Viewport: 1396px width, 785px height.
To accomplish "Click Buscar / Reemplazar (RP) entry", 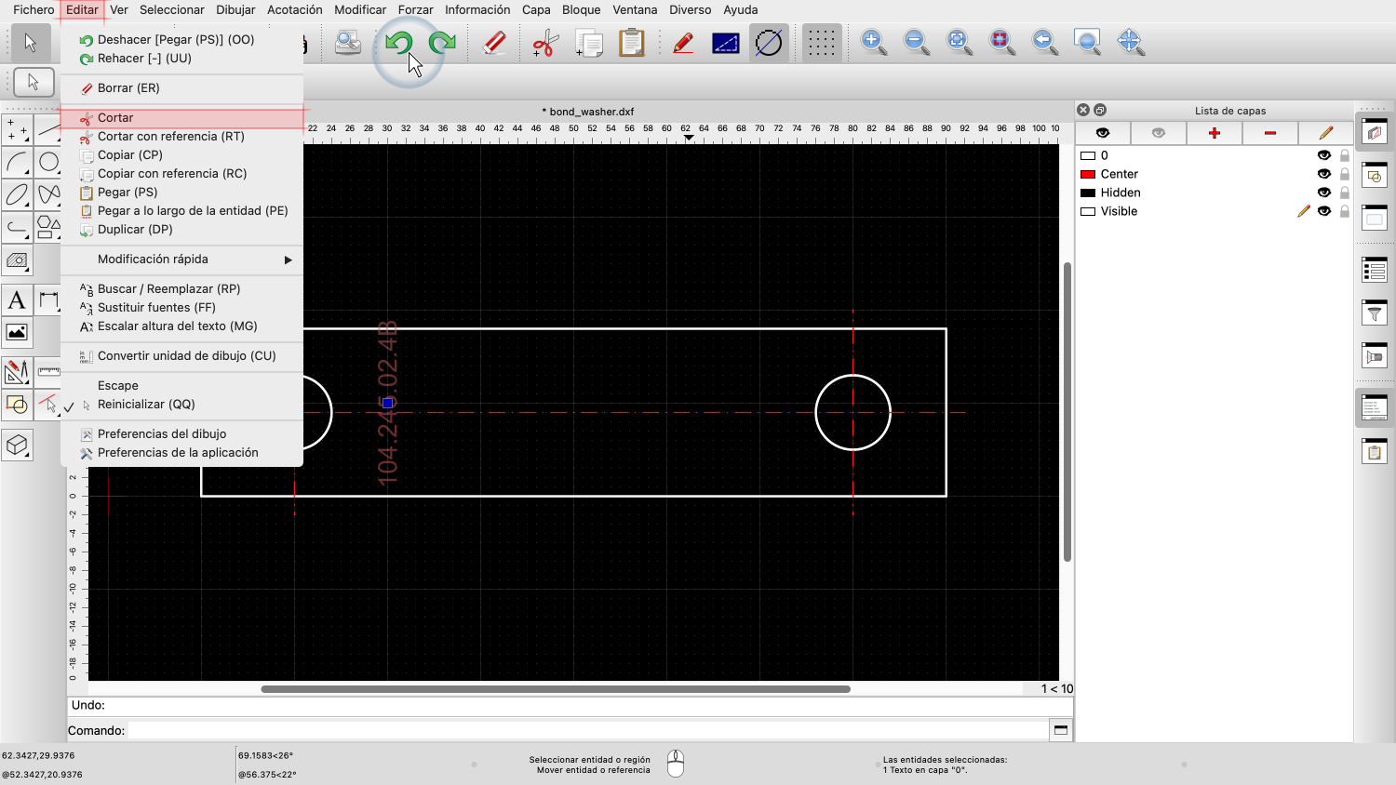I will [168, 289].
